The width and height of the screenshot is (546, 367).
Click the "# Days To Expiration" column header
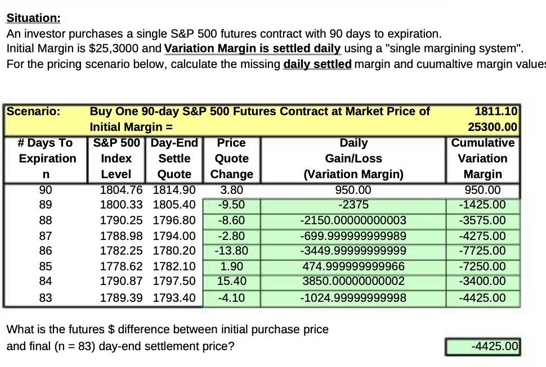tap(47, 158)
